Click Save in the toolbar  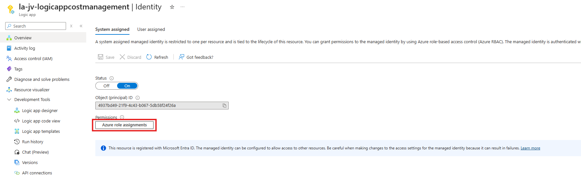click(106, 57)
